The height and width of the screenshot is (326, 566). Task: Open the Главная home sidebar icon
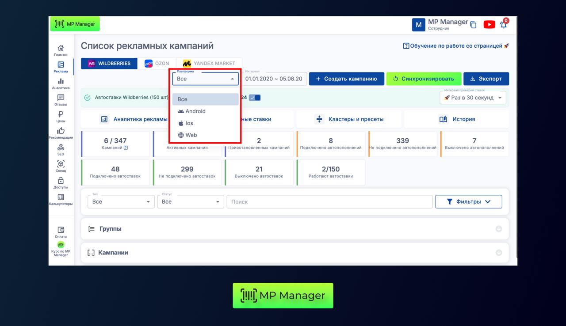tap(61, 50)
